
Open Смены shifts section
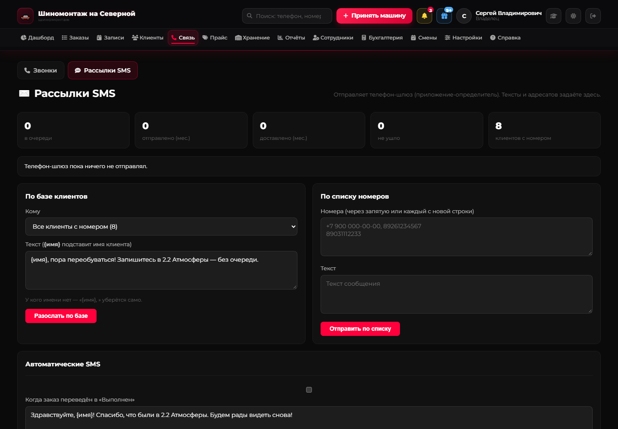[x=424, y=38]
